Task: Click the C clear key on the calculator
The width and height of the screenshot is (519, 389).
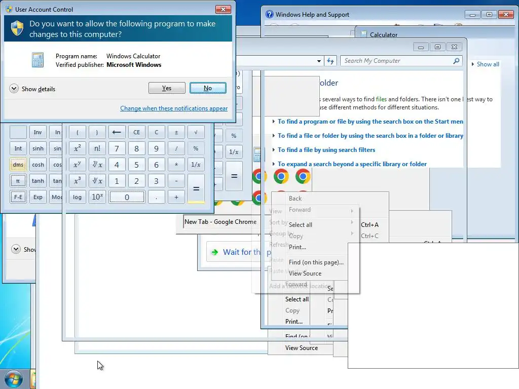Action: 156,132
